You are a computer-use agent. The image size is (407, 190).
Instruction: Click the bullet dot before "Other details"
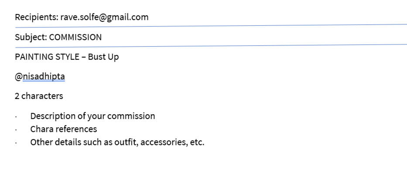pos(16,143)
